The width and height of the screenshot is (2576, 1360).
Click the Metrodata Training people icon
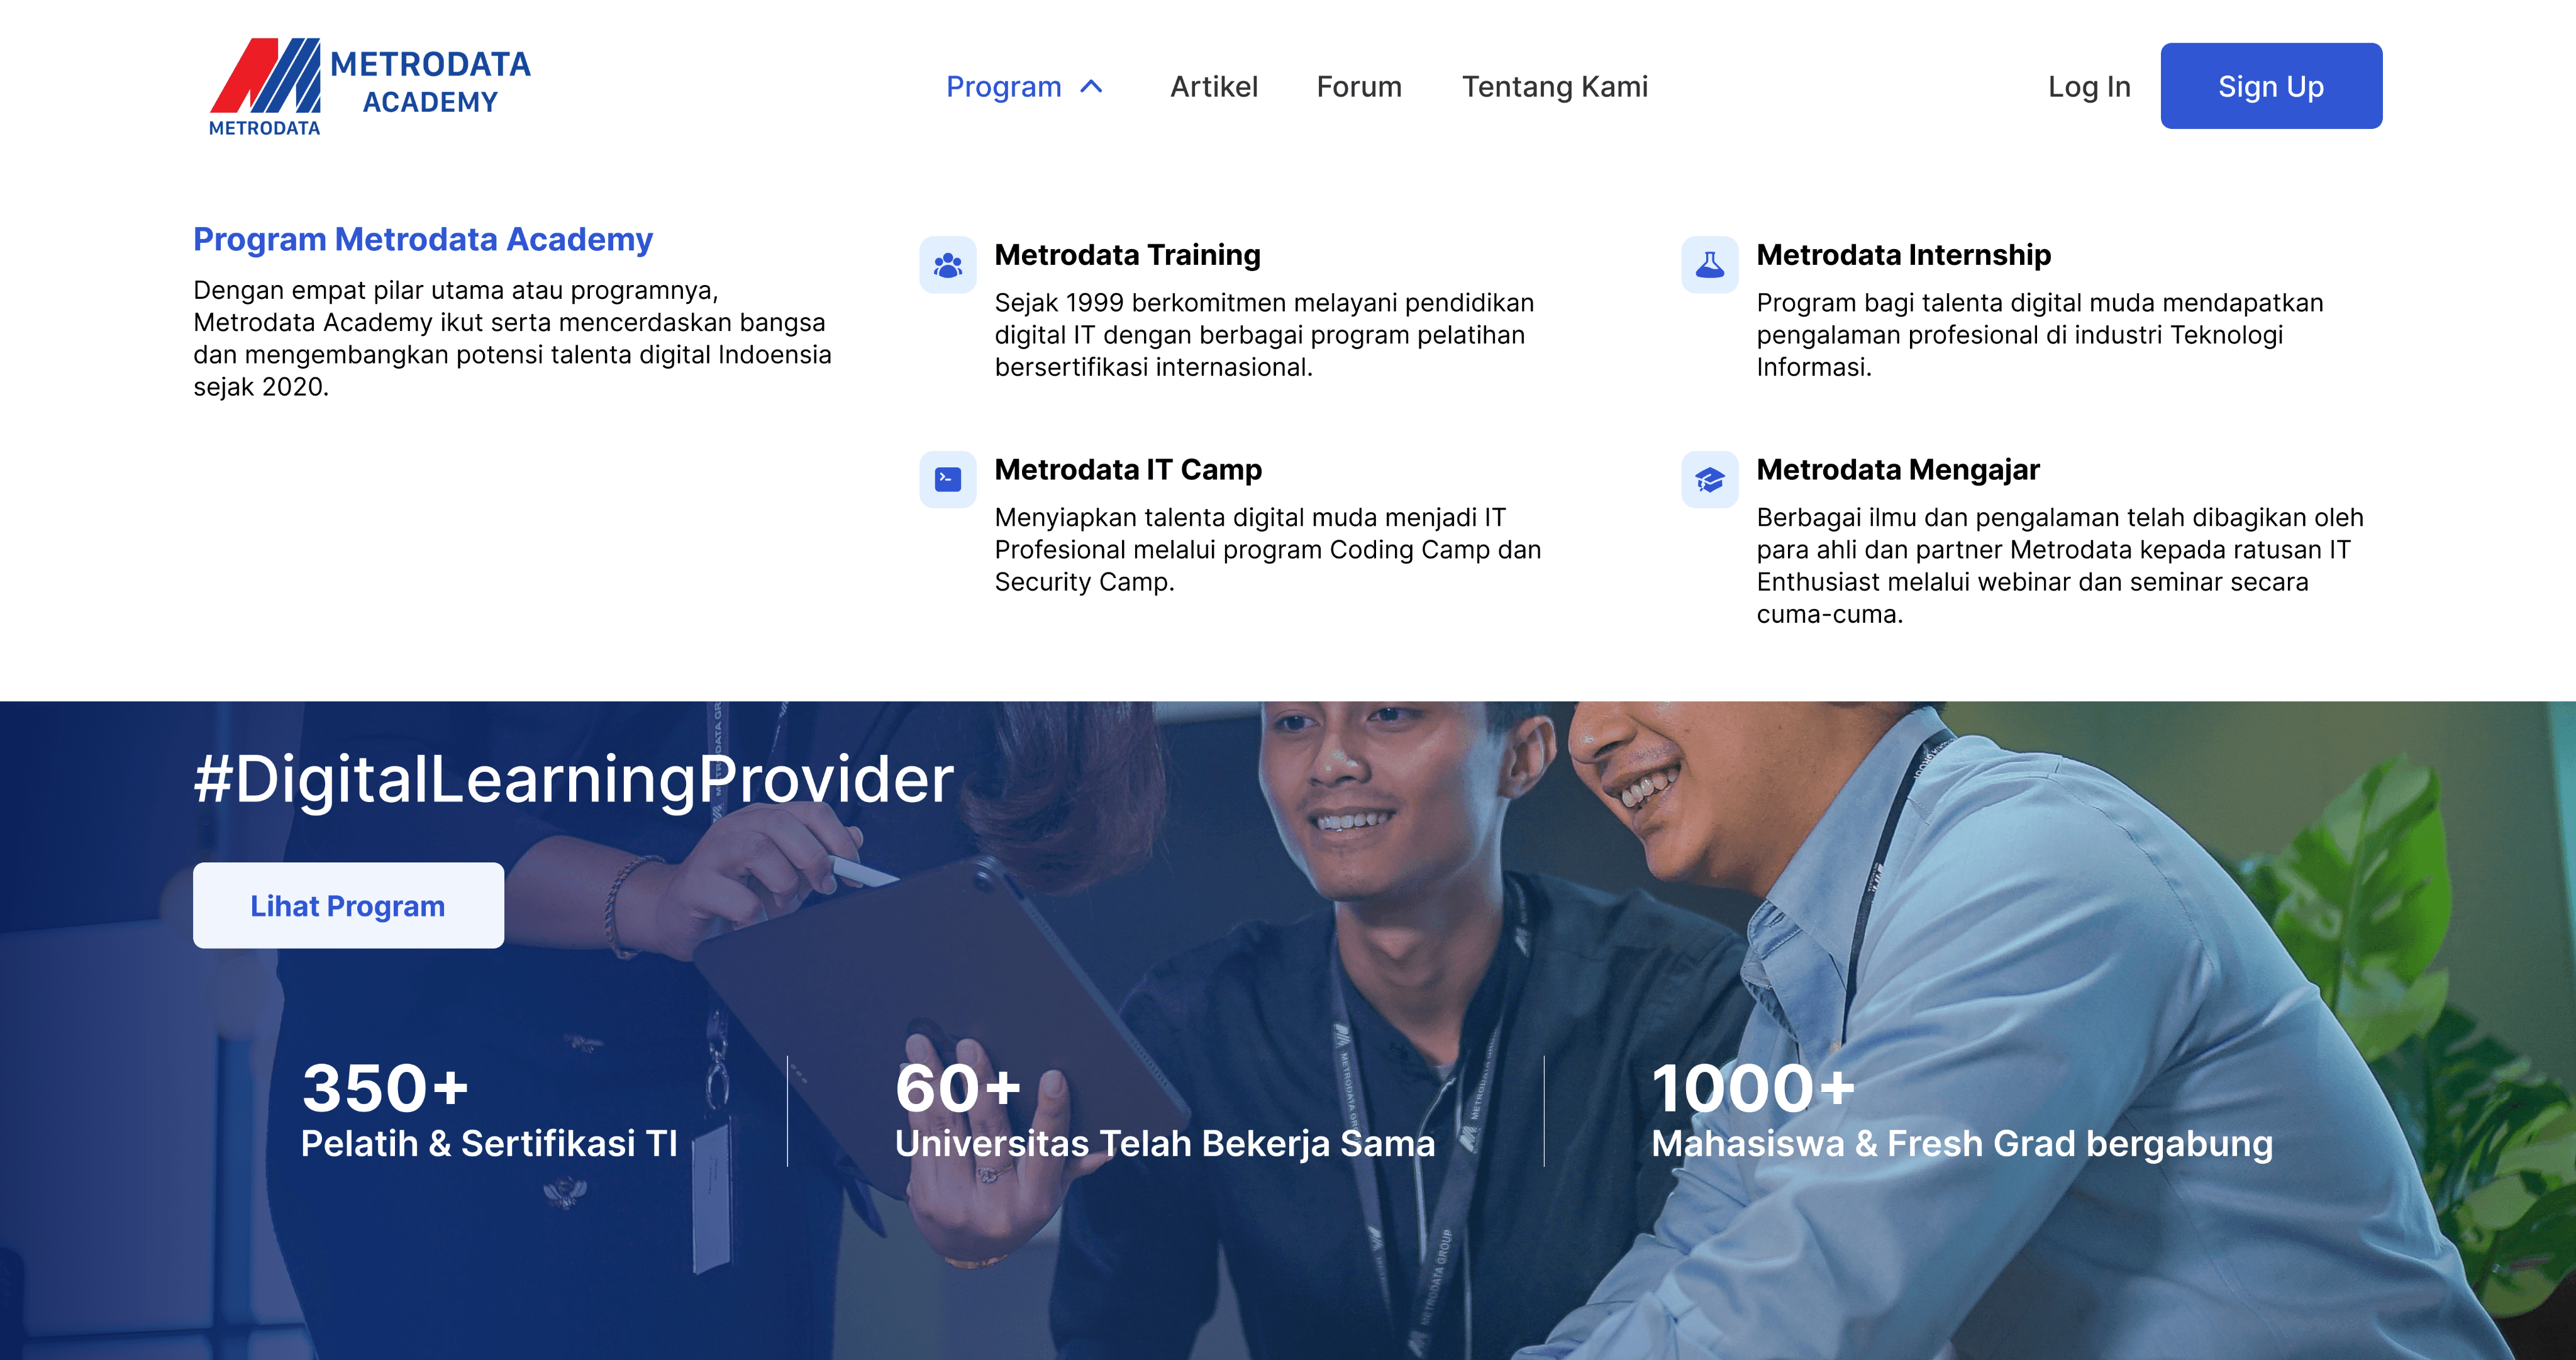click(x=947, y=265)
